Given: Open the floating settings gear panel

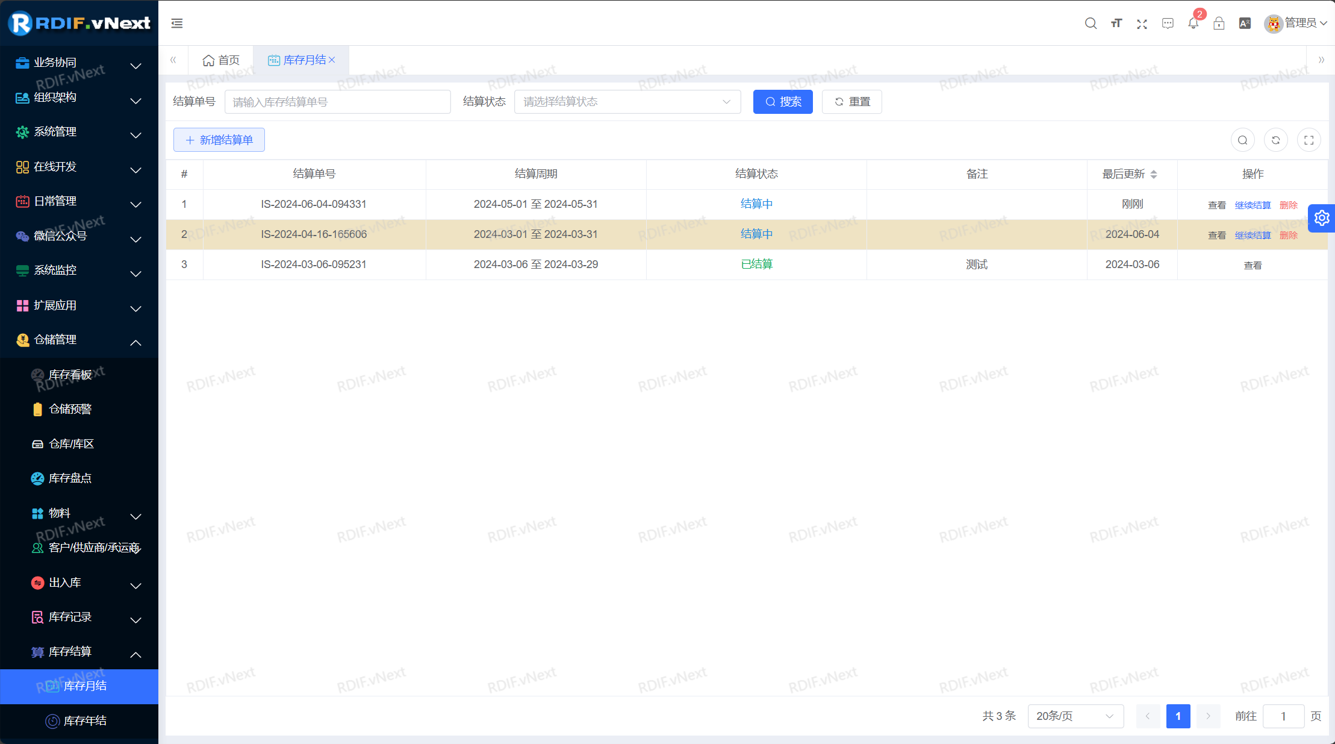Looking at the screenshot, I should [x=1322, y=218].
